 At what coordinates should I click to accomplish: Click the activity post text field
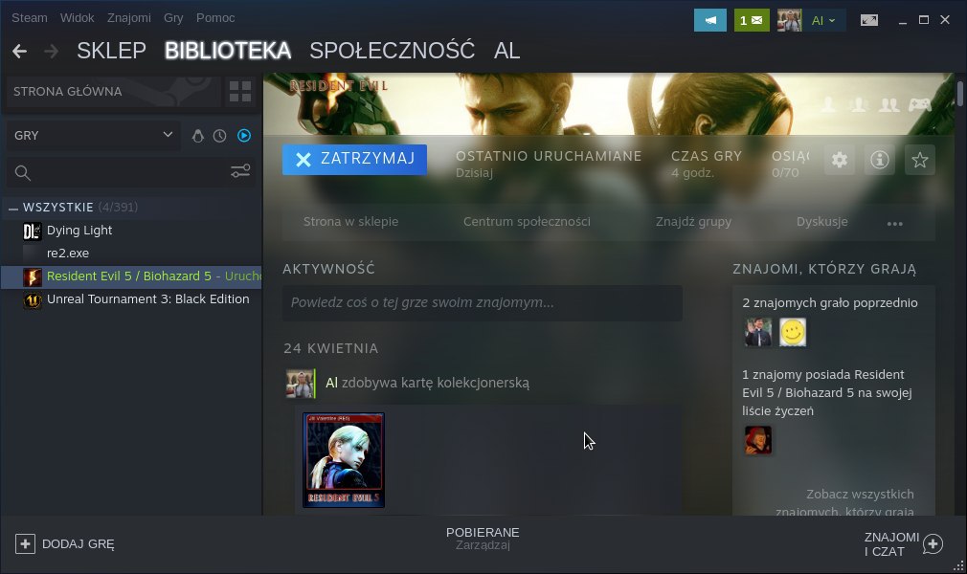point(483,302)
